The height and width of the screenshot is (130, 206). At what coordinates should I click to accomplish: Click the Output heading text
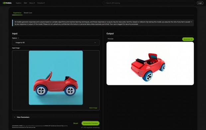point(110,33)
